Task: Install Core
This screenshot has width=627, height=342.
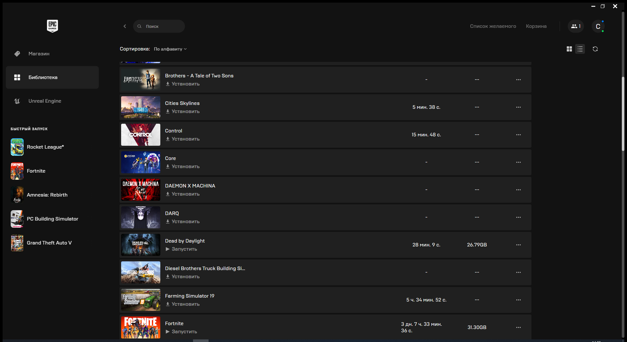Action: (x=183, y=166)
